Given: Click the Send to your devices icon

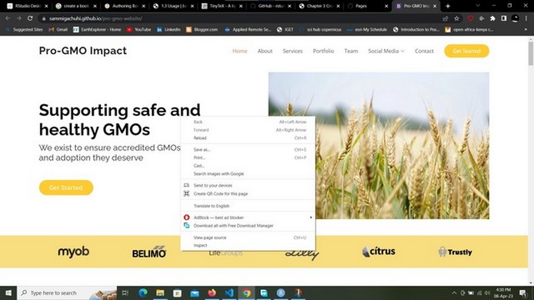Looking at the screenshot, I should (x=187, y=185).
